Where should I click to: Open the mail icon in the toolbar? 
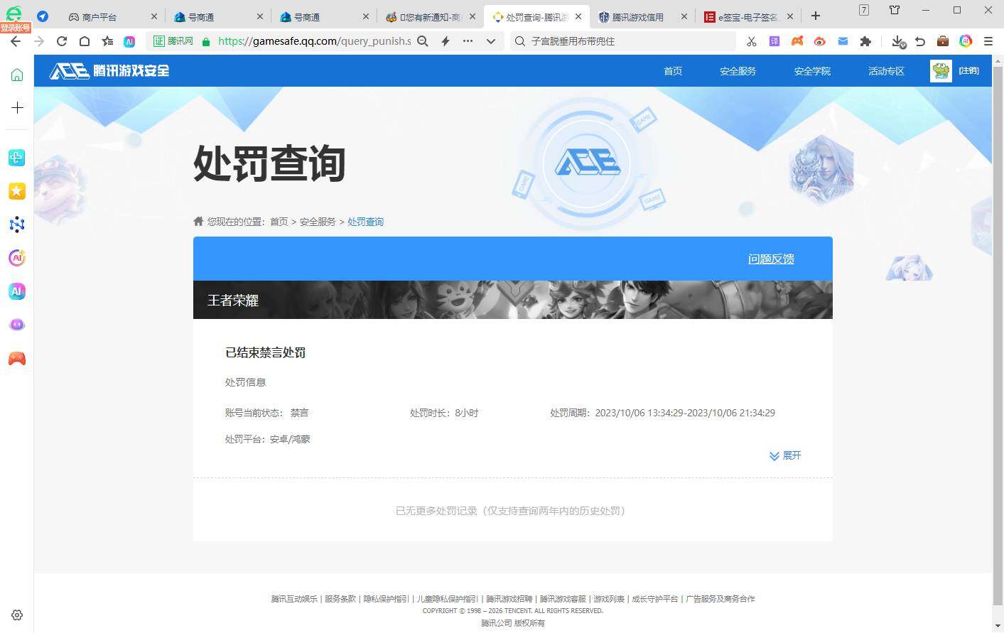pyautogui.click(x=843, y=41)
